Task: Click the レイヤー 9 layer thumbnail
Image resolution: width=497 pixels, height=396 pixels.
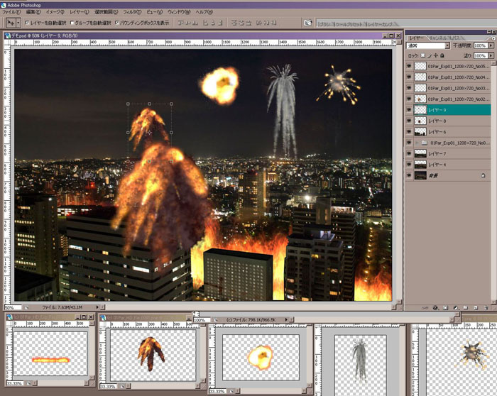Action: point(420,110)
